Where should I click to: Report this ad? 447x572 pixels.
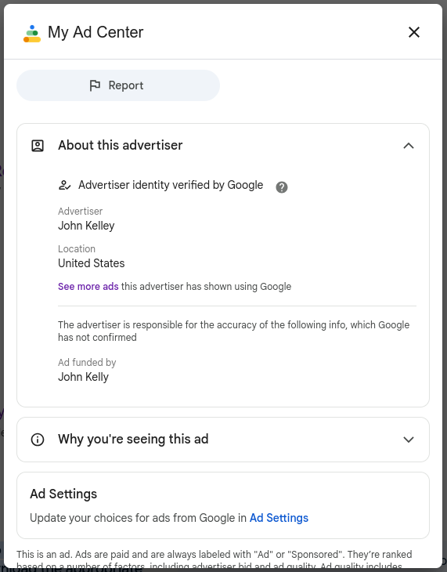point(118,85)
